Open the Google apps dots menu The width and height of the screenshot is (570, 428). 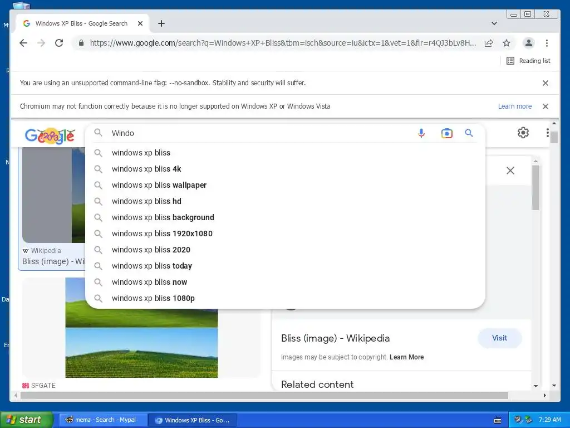point(547,133)
